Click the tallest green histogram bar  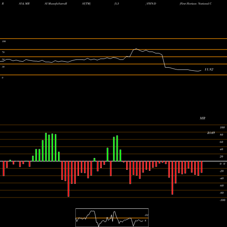[46, 147]
